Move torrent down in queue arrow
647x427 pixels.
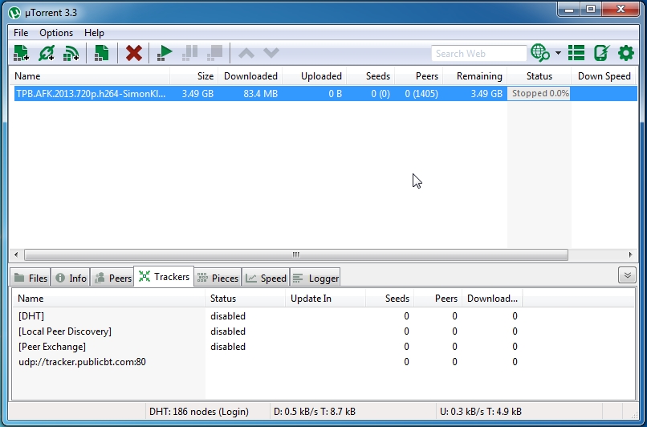[271, 53]
